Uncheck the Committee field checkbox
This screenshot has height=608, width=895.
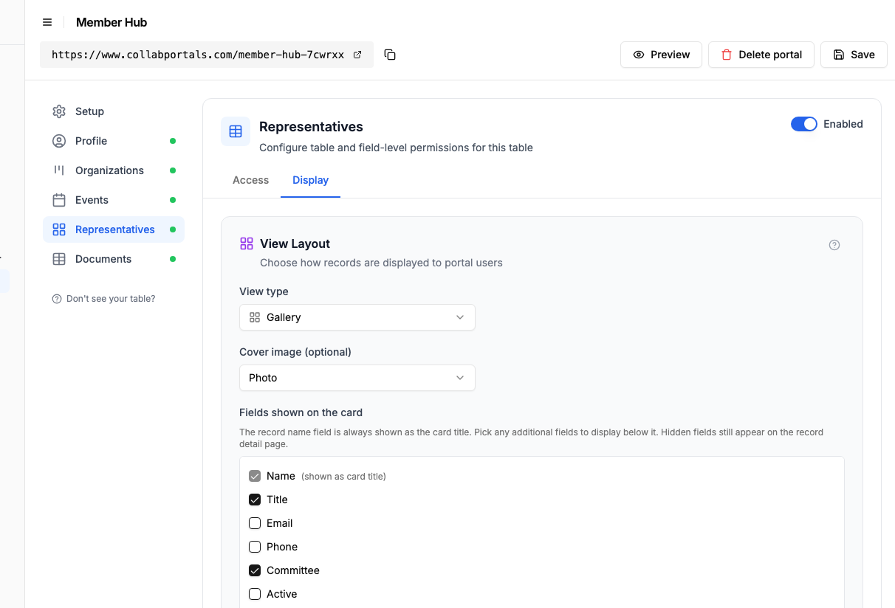(255, 570)
